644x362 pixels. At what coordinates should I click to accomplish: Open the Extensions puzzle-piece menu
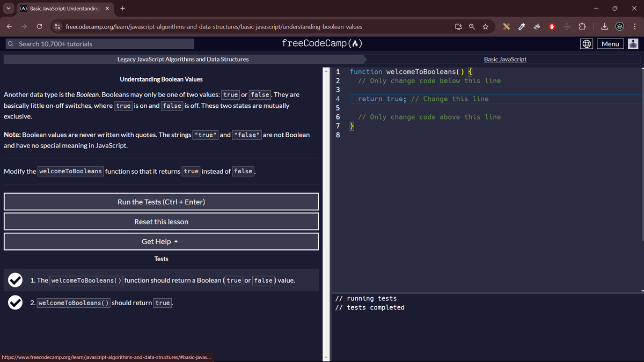click(583, 26)
